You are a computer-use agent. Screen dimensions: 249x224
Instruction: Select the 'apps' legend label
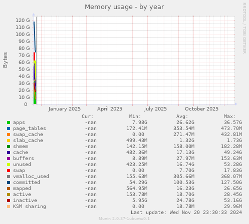(19, 122)
